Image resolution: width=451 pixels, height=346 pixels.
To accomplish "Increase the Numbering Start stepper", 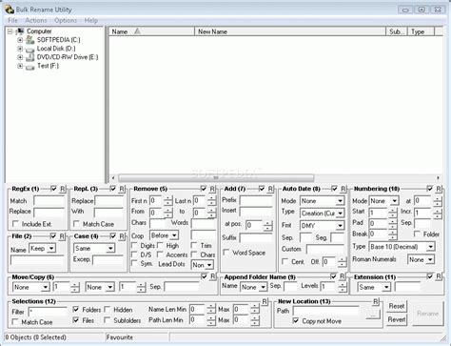I will click(393, 211).
